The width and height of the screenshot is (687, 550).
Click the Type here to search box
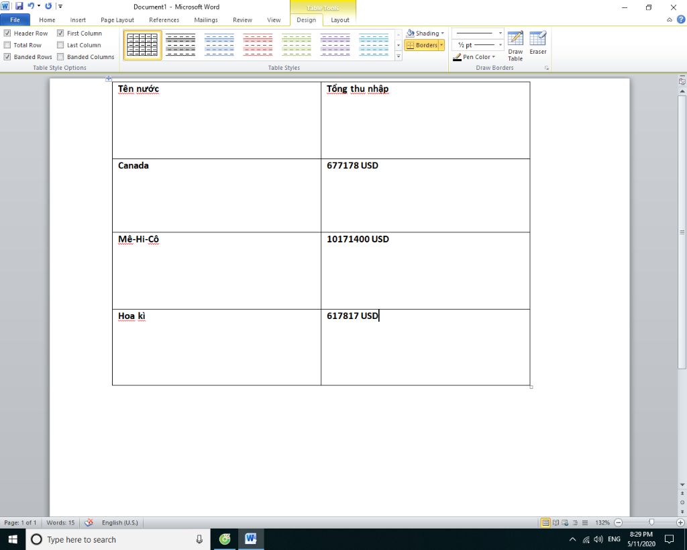[x=118, y=539]
